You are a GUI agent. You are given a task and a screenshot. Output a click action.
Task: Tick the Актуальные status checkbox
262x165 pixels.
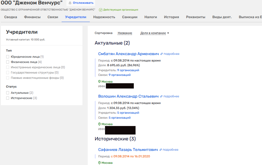tap(8, 93)
